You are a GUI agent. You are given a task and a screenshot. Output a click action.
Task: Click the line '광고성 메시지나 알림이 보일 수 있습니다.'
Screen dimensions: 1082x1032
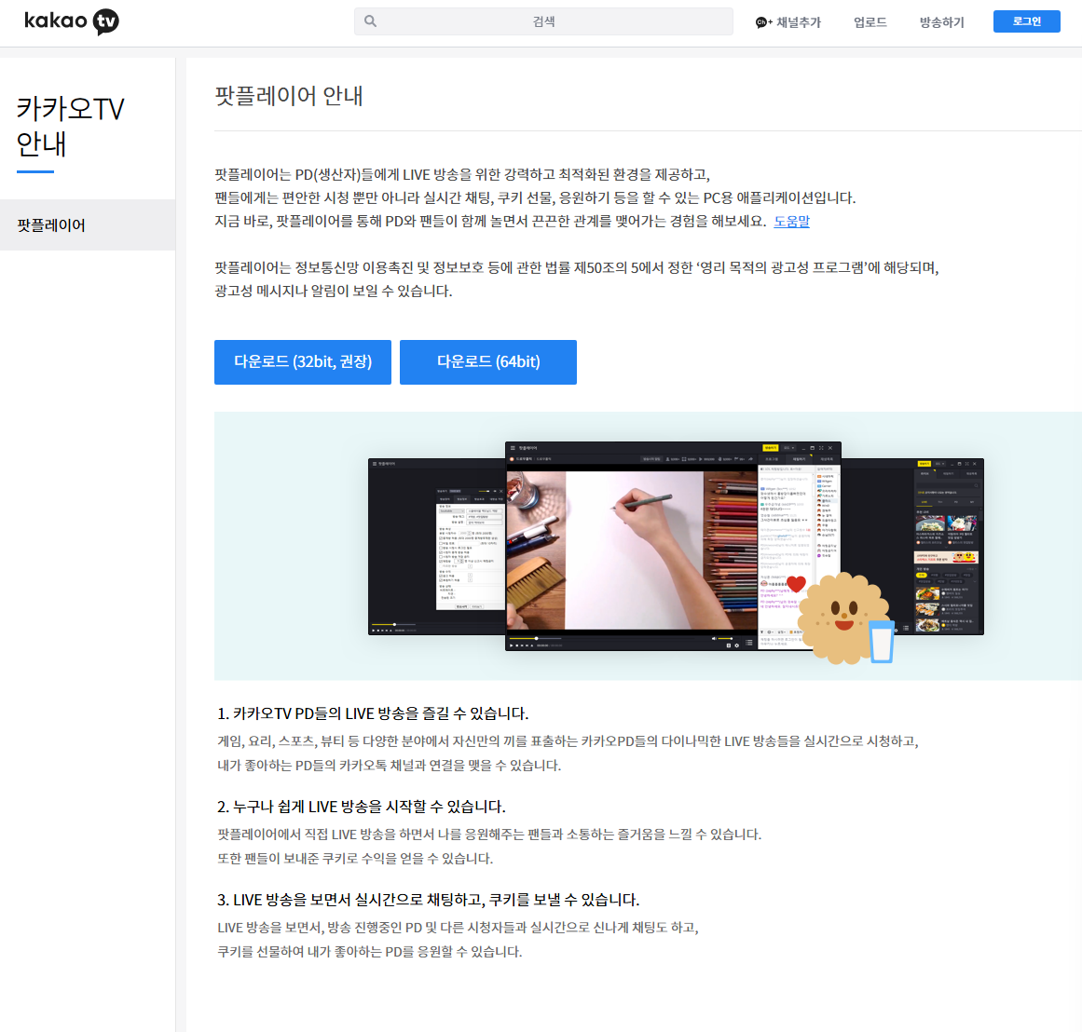point(334,292)
